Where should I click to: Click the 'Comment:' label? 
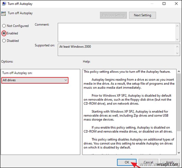click(42, 25)
